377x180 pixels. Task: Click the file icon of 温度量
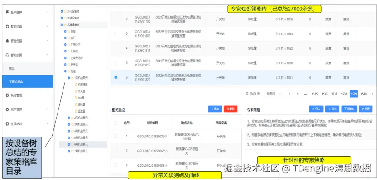point(76,111)
